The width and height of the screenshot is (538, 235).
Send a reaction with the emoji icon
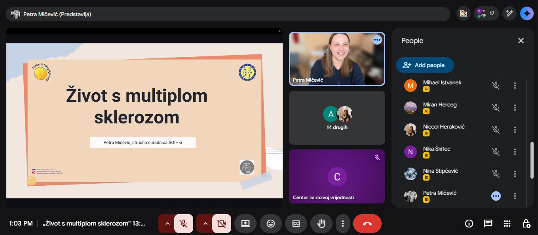271,224
